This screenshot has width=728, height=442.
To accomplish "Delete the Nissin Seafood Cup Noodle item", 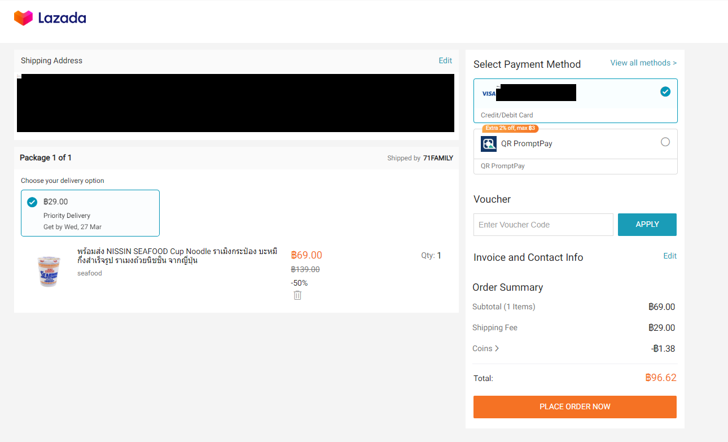I will (x=297, y=295).
